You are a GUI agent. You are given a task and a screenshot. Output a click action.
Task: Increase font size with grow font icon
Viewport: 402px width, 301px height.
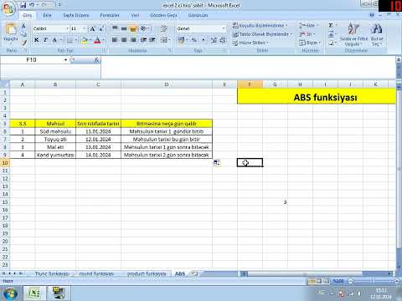click(92, 28)
